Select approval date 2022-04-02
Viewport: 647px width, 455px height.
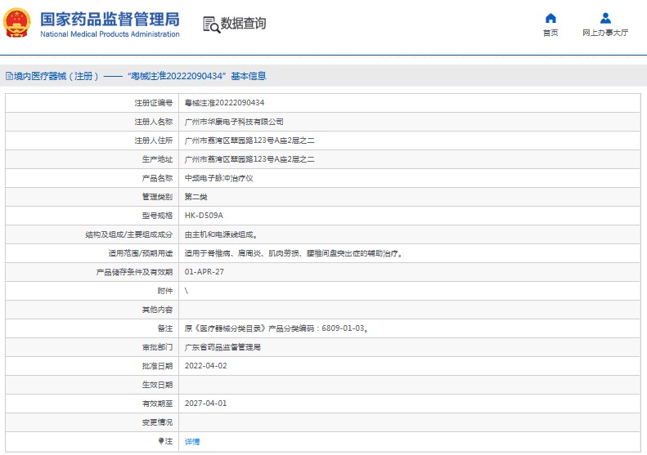point(205,366)
